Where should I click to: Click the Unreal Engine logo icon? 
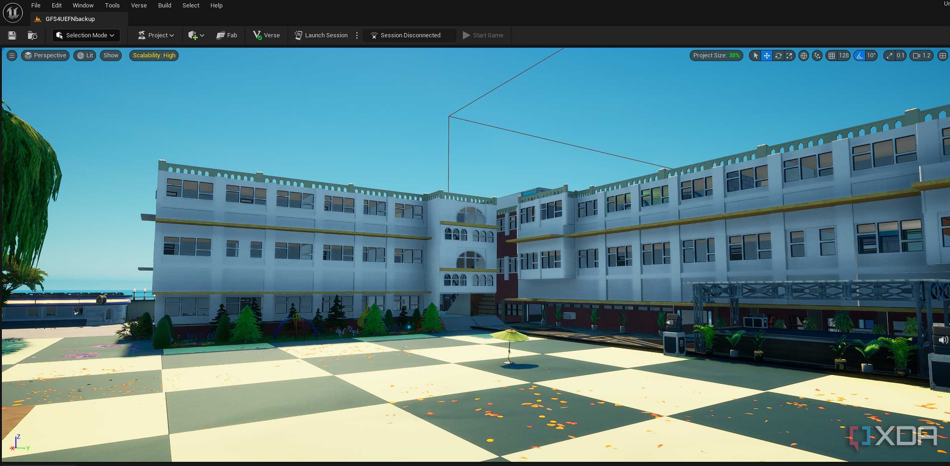pos(13,13)
